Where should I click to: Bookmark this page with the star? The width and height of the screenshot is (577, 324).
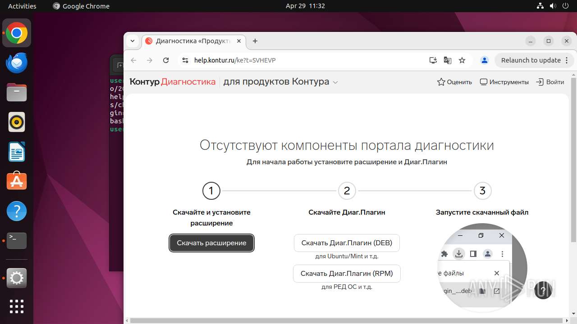[x=462, y=60]
